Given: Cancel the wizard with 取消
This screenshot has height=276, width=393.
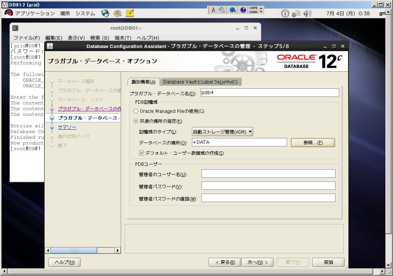Looking at the screenshot, I should pyautogui.click(x=328, y=262).
